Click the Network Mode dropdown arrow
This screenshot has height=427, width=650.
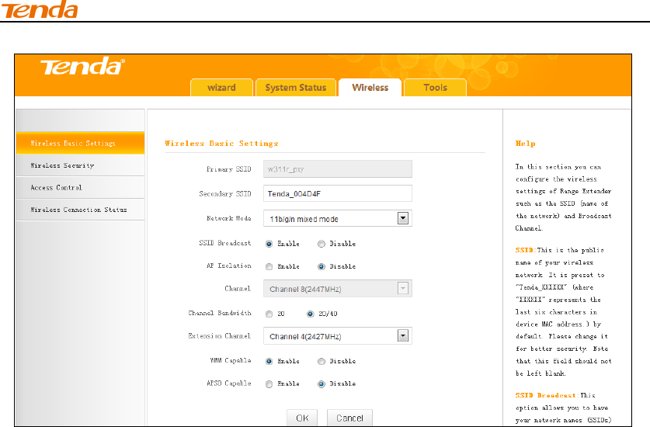pyautogui.click(x=402, y=218)
